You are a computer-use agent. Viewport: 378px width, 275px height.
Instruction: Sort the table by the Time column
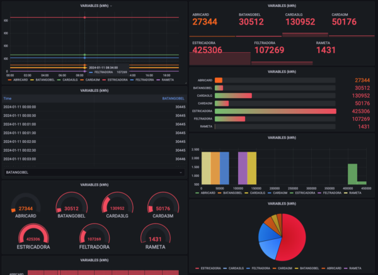(x=8, y=98)
